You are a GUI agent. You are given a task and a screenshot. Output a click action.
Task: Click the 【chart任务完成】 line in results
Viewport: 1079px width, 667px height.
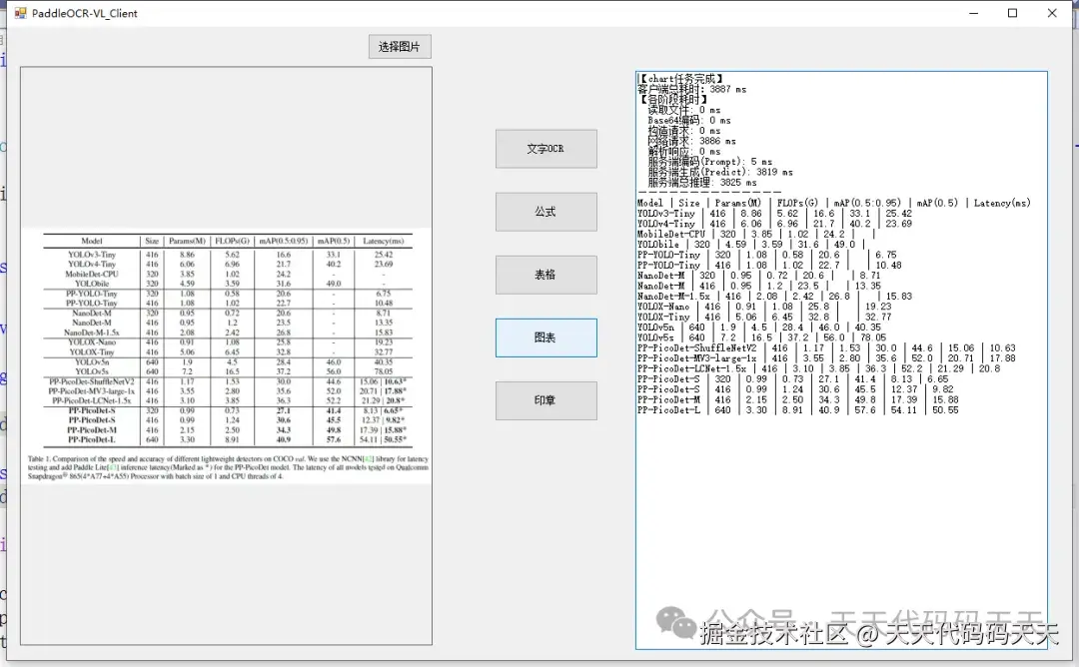680,79
